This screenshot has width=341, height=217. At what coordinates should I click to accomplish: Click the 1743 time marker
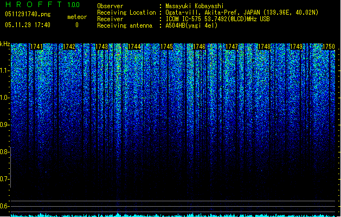pos(101,47)
